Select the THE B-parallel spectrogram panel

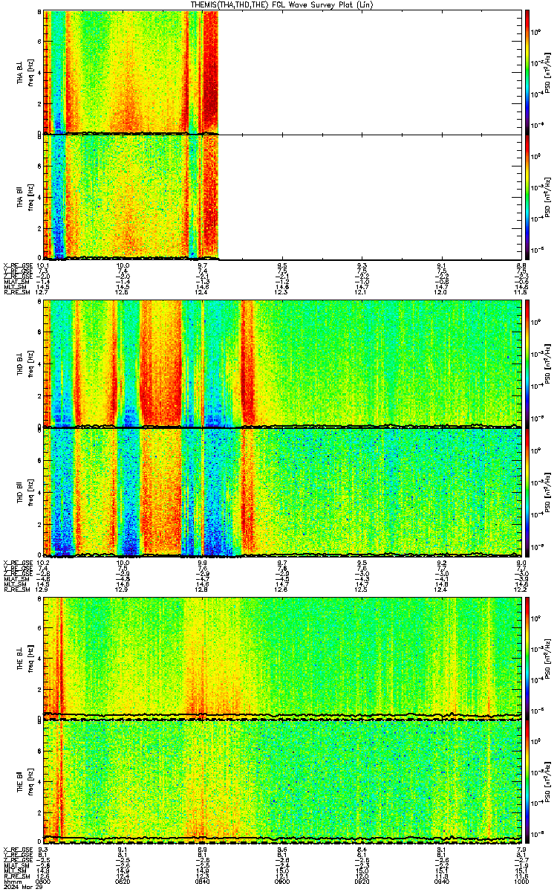282,783
